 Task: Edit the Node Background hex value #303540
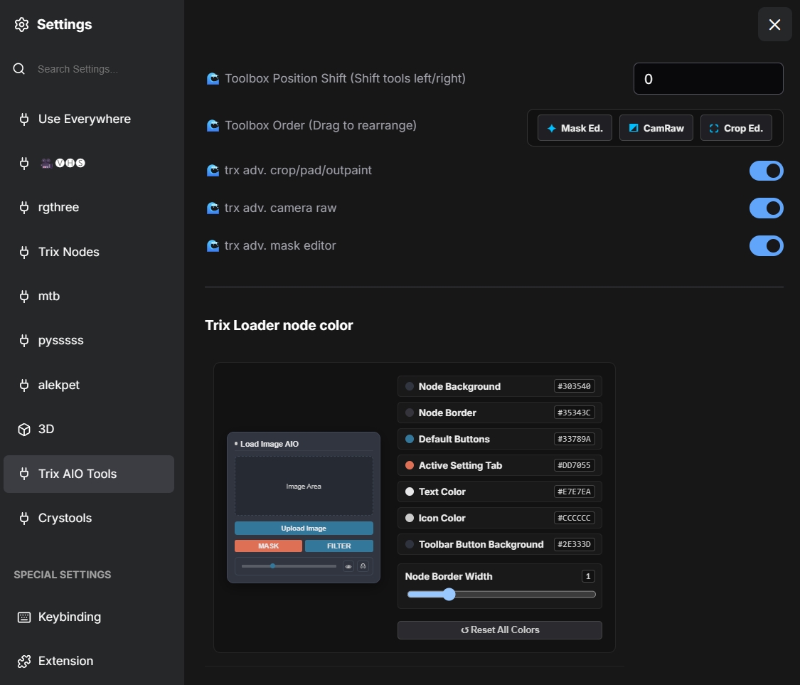point(574,386)
